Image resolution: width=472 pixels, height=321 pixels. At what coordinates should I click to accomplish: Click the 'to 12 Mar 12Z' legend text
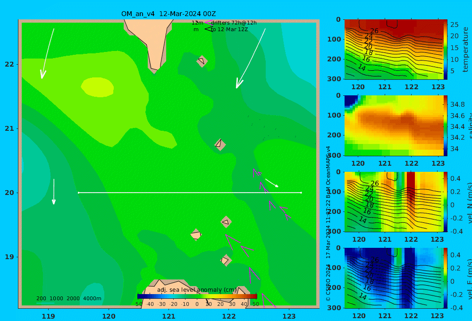[x=229, y=30]
